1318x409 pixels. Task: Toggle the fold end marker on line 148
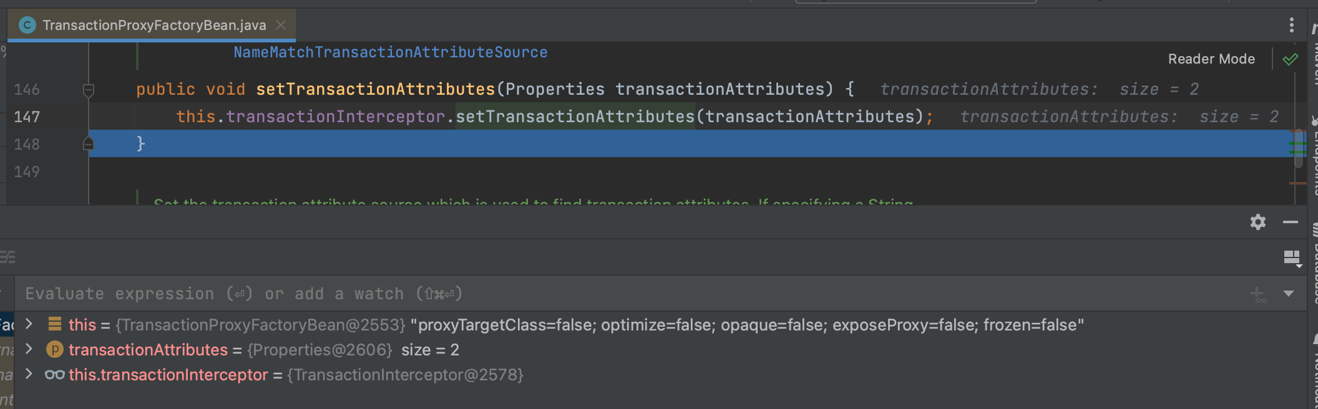[89, 144]
